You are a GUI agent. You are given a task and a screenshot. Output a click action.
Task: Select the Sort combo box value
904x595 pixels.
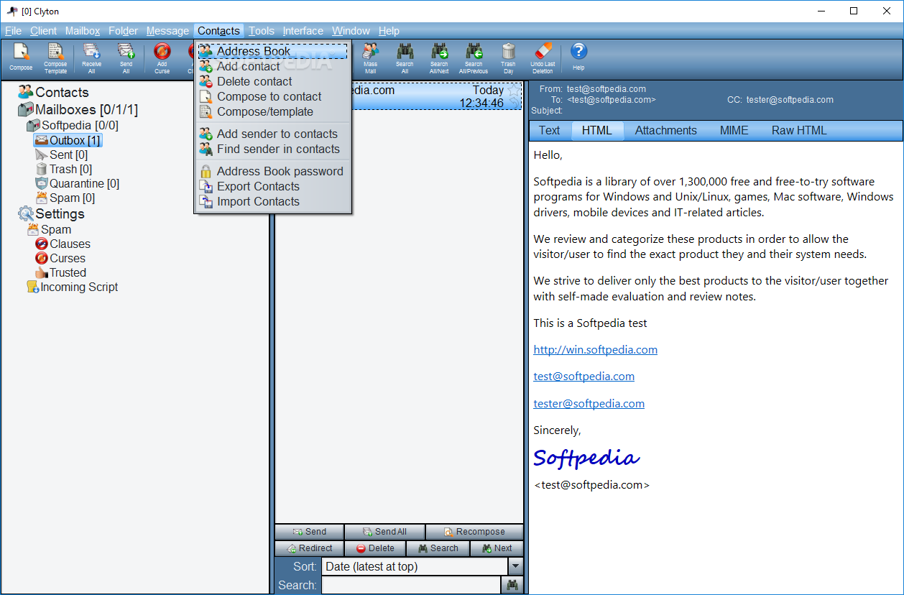(415, 566)
